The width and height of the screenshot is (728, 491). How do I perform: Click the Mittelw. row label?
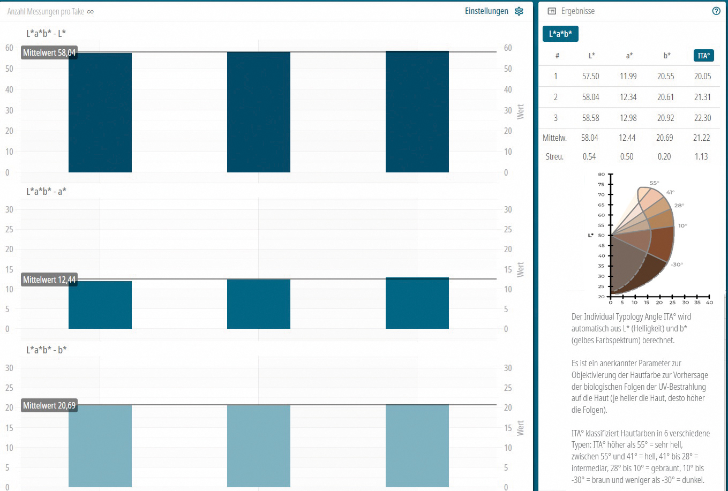[x=554, y=138]
